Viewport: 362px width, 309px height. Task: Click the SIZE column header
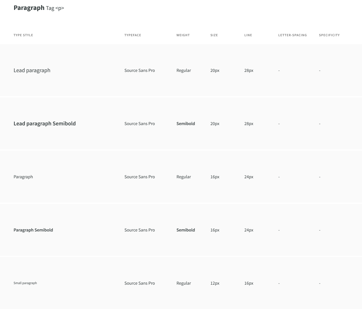(x=214, y=35)
